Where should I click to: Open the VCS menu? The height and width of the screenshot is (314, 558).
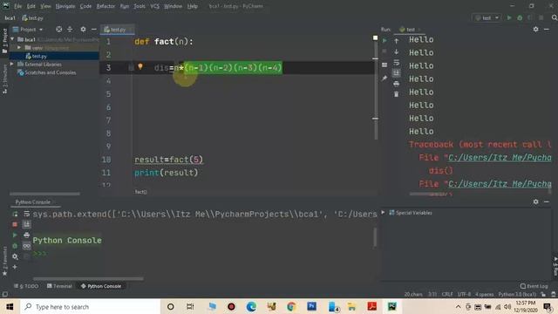155,6
